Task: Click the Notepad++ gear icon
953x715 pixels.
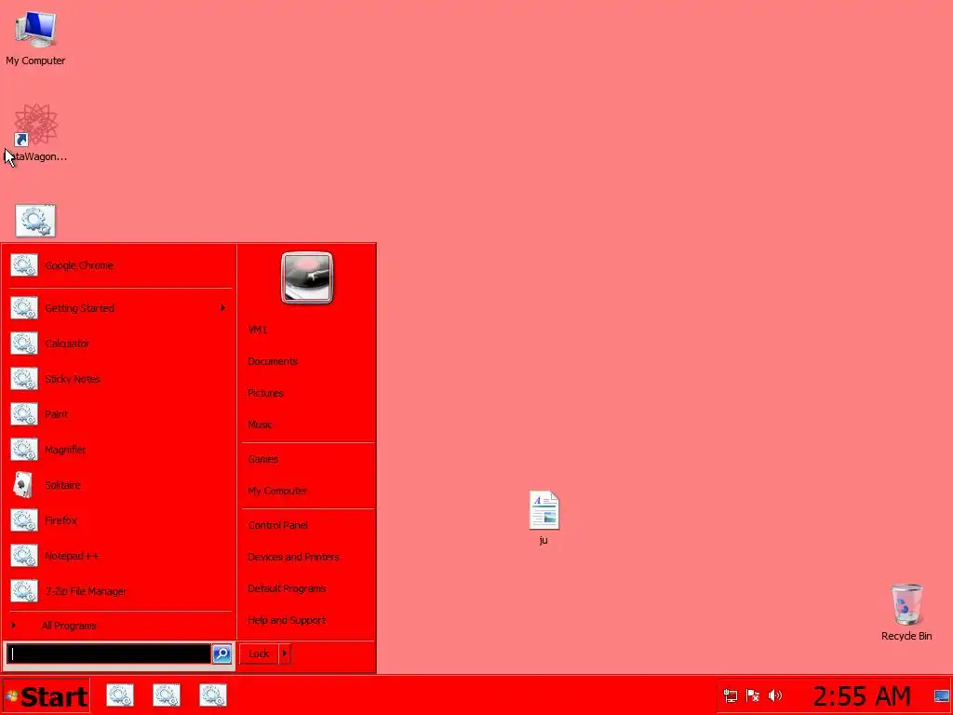Action: [24, 556]
